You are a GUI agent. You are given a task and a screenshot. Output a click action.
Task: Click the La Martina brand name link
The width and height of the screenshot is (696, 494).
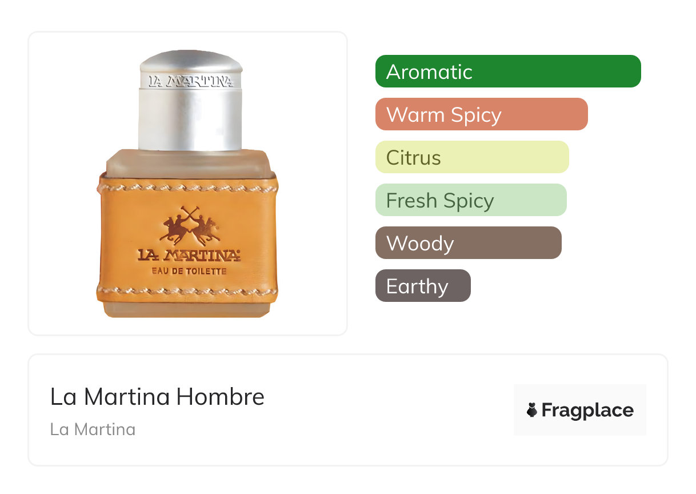coord(93,429)
